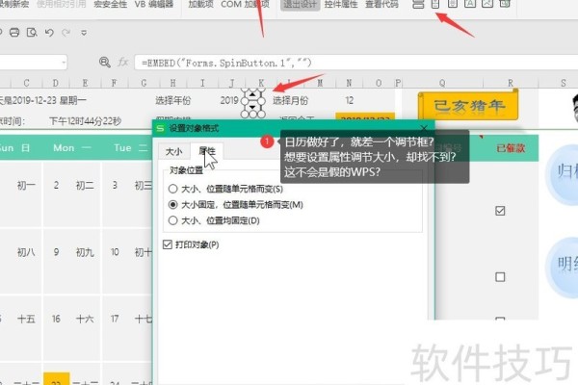Click calendar date 16 cell
The width and height of the screenshot is (578, 385).
point(56,319)
